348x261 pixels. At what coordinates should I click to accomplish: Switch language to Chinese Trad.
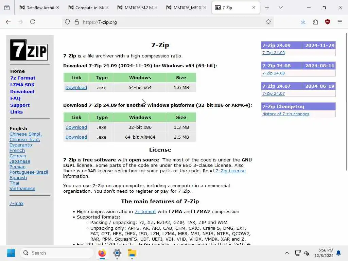pos(24,139)
